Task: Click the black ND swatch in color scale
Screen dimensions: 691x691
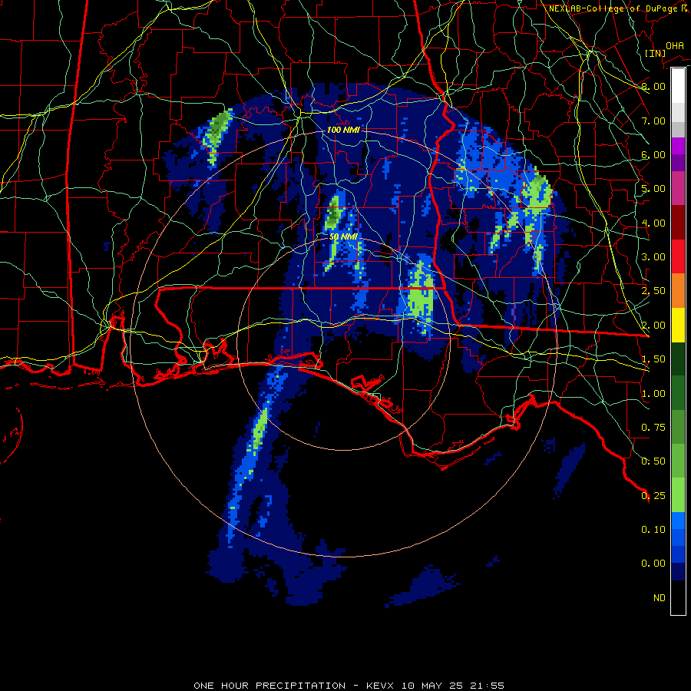Action: [x=678, y=597]
